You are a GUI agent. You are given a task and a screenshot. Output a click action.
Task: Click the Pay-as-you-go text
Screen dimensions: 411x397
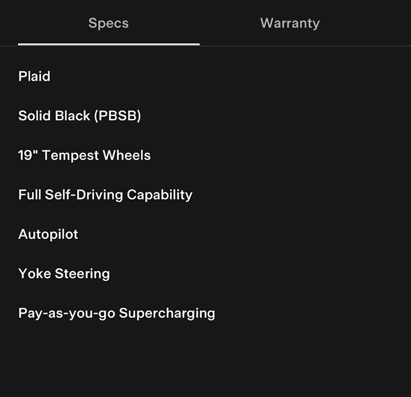(67, 313)
